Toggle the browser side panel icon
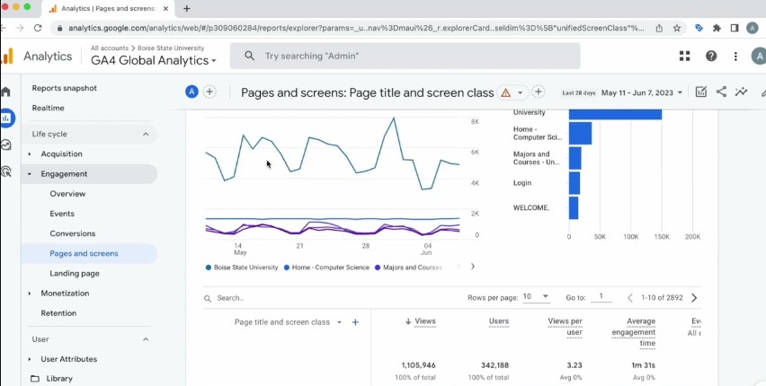The image size is (766, 386). coord(735,29)
